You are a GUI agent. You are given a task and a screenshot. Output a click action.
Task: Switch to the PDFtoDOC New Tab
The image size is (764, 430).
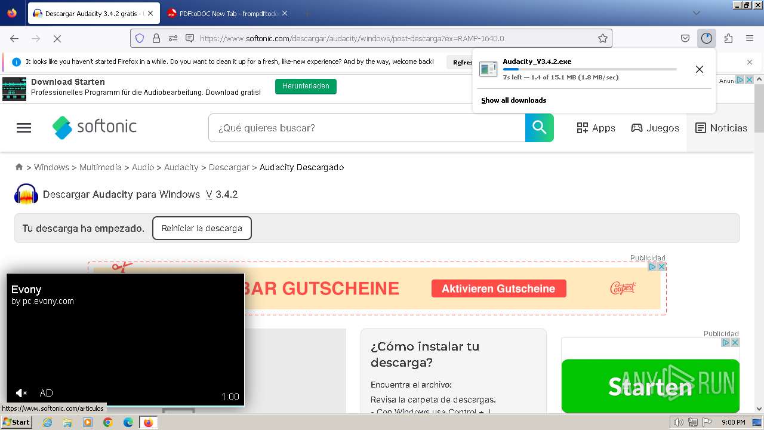pyautogui.click(x=227, y=13)
